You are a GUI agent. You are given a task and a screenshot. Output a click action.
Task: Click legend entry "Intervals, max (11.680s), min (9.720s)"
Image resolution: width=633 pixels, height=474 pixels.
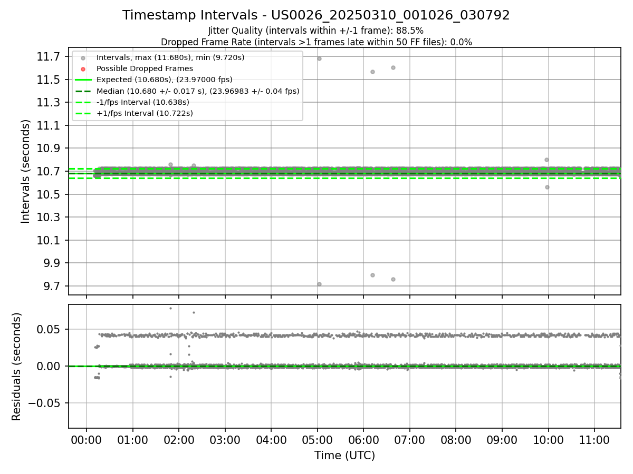[x=170, y=57]
